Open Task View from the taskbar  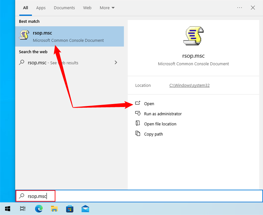[22, 209]
